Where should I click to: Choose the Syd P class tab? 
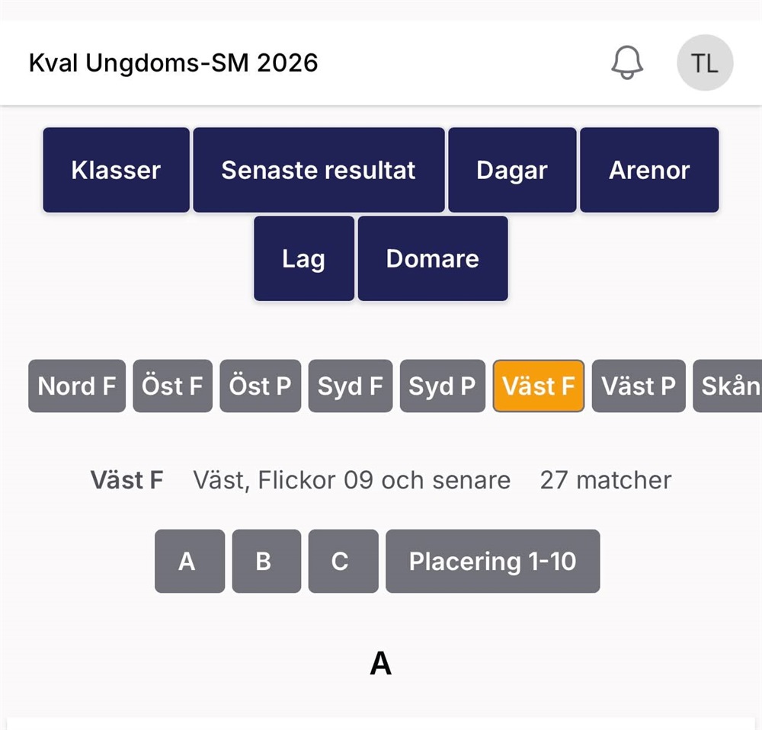[442, 386]
